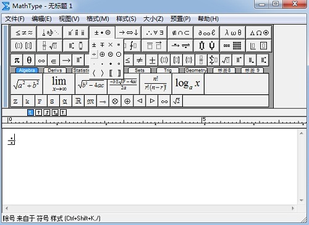The image size is (309, 225).
Task: Insert curly braces template from small bar
Action: [189, 60]
